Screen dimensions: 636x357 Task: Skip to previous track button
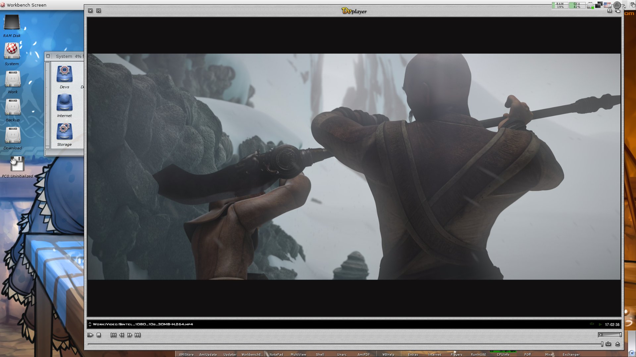pos(113,335)
